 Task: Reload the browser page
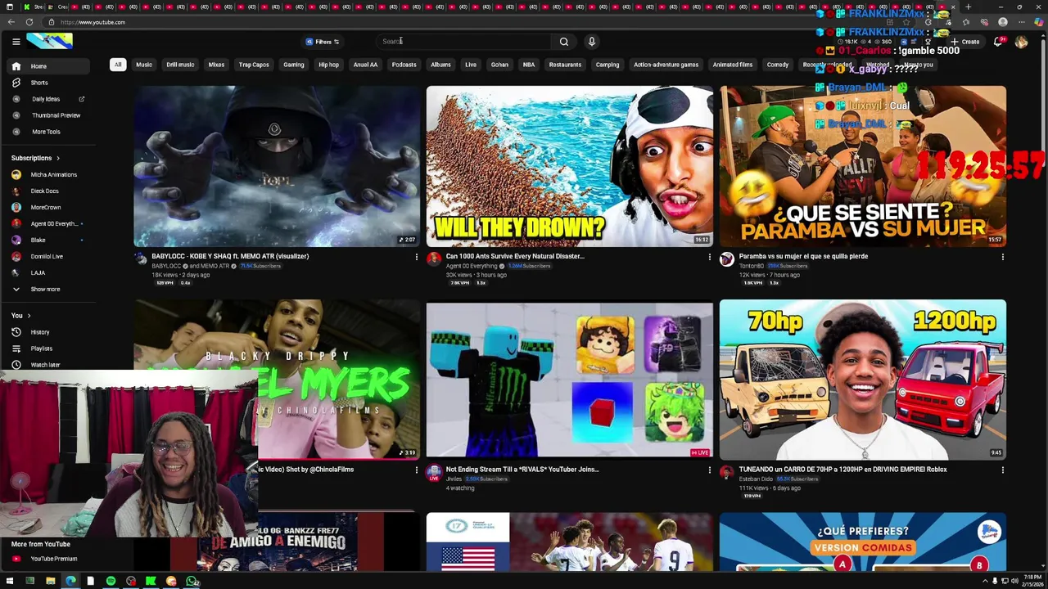point(29,22)
